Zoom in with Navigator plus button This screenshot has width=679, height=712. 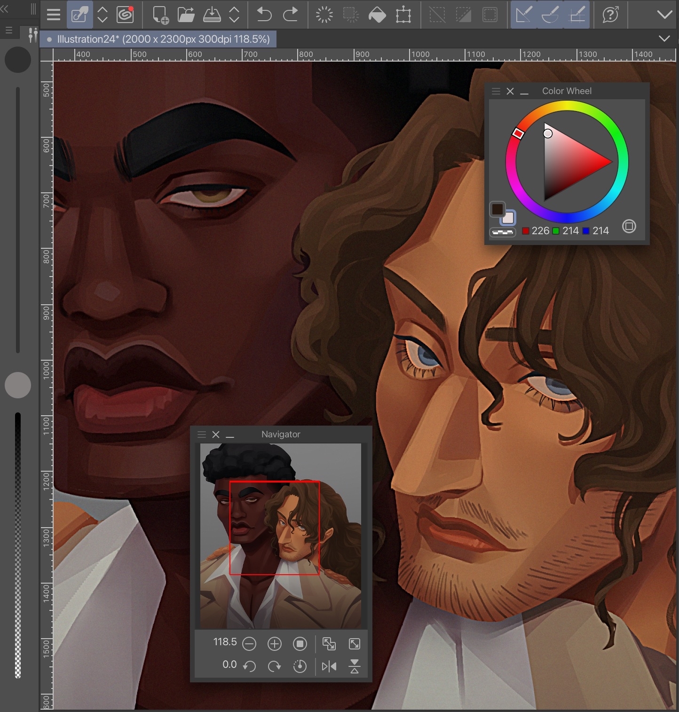tap(275, 643)
